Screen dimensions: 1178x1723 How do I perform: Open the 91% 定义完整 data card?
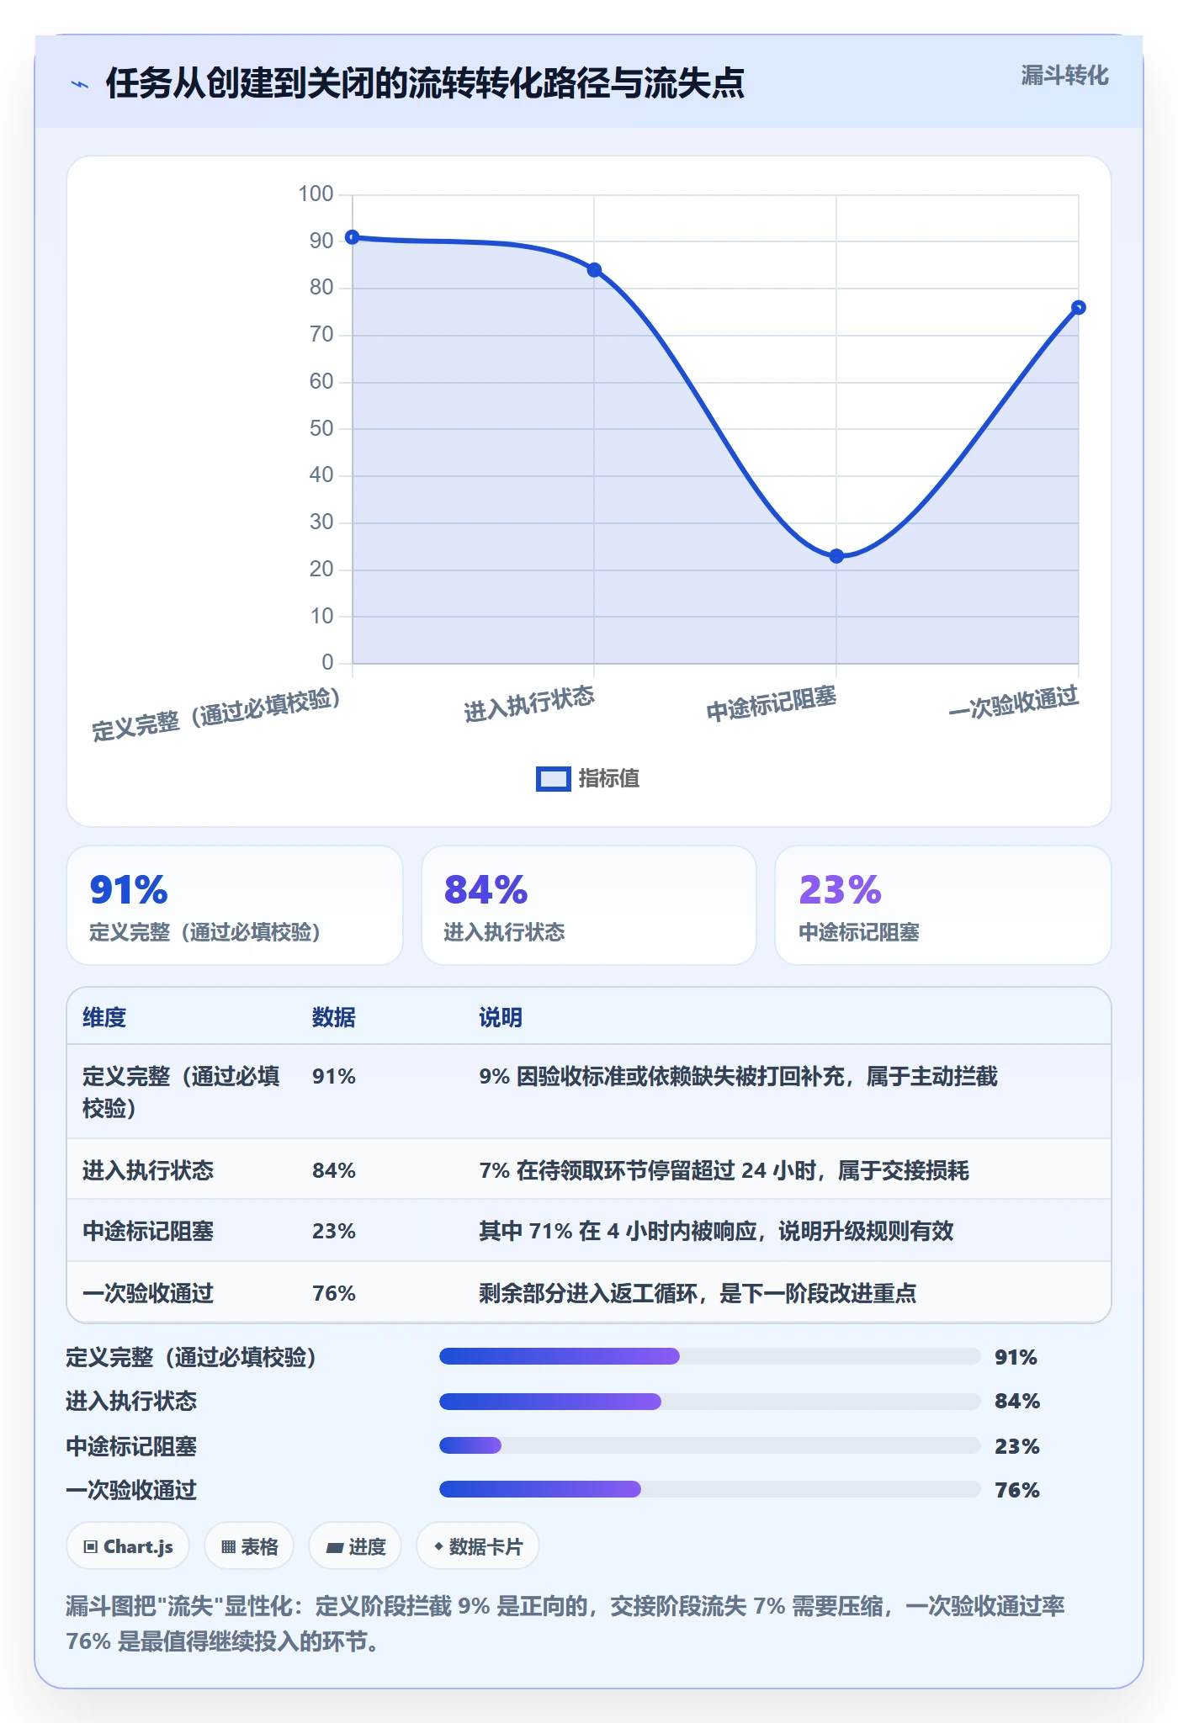click(235, 905)
